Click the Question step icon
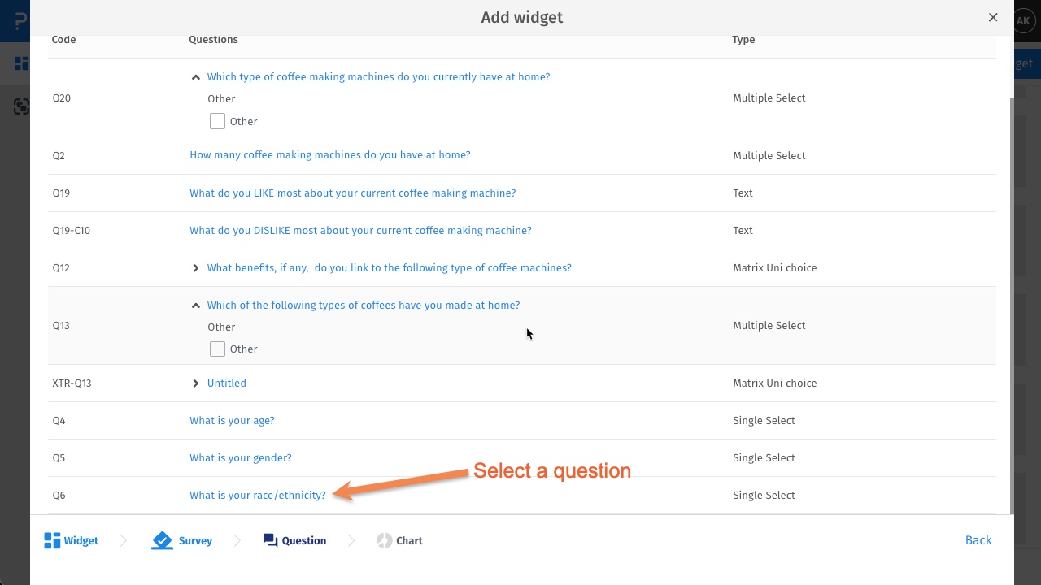The height and width of the screenshot is (585, 1041). pos(270,540)
